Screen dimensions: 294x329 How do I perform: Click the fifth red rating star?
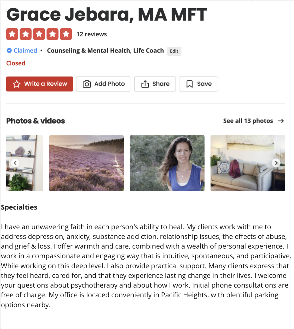(66, 34)
